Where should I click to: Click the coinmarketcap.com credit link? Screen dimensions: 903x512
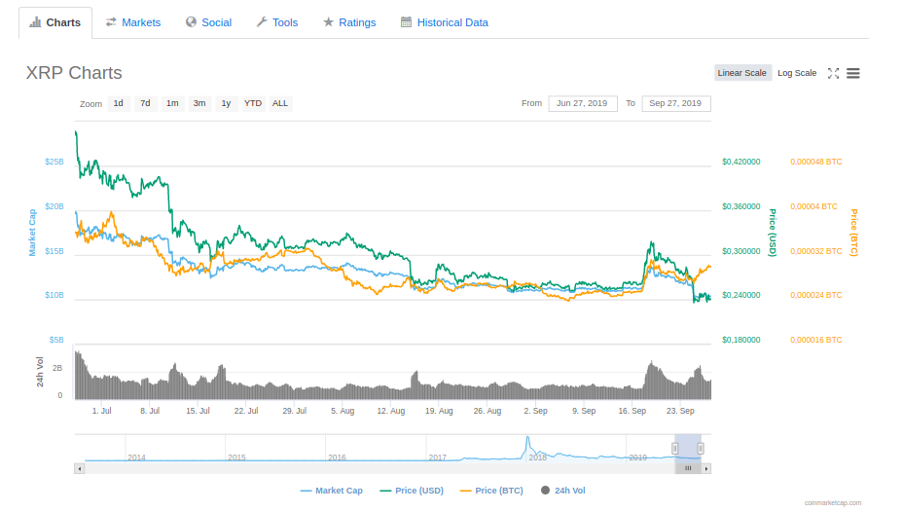[833, 503]
